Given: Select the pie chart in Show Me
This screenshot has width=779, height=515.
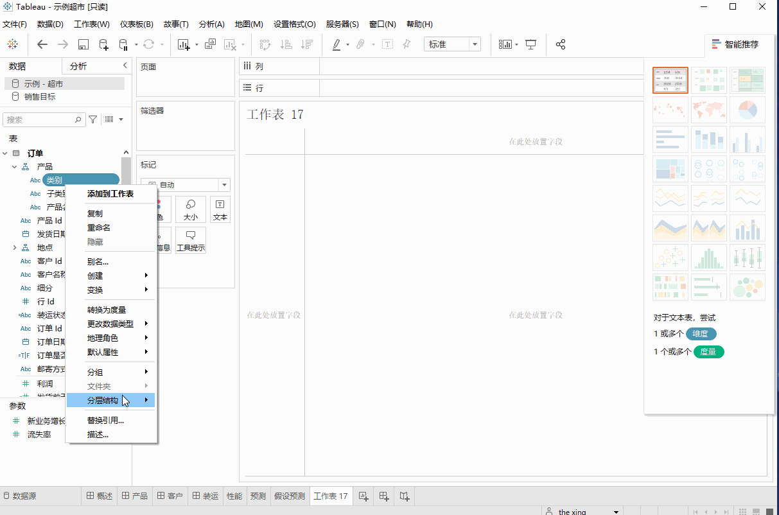Looking at the screenshot, I should click(x=748, y=110).
